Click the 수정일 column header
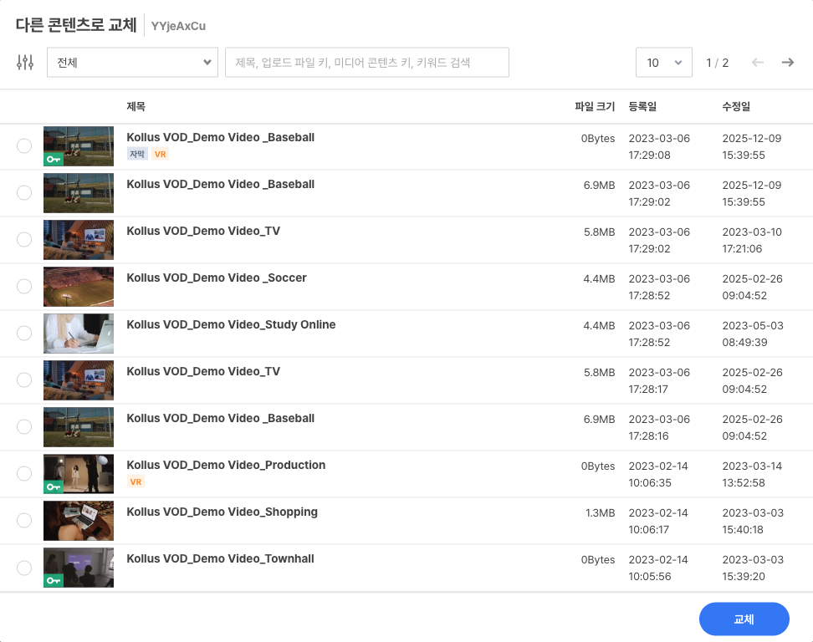This screenshot has height=642, width=813. pos(735,106)
